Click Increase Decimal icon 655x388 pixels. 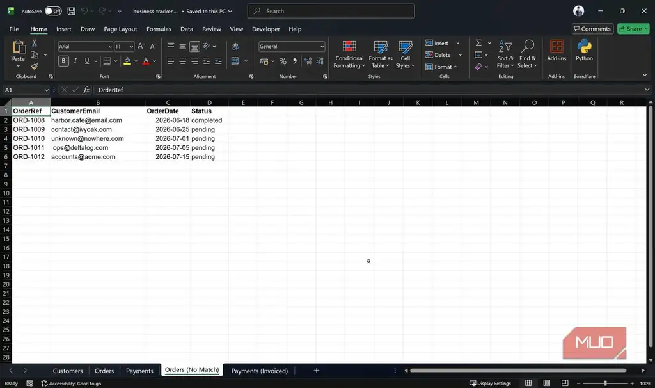click(x=308, y=61)
